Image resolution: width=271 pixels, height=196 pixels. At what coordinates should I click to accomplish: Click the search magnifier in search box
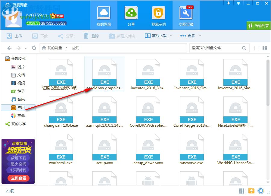coord(244,48)
